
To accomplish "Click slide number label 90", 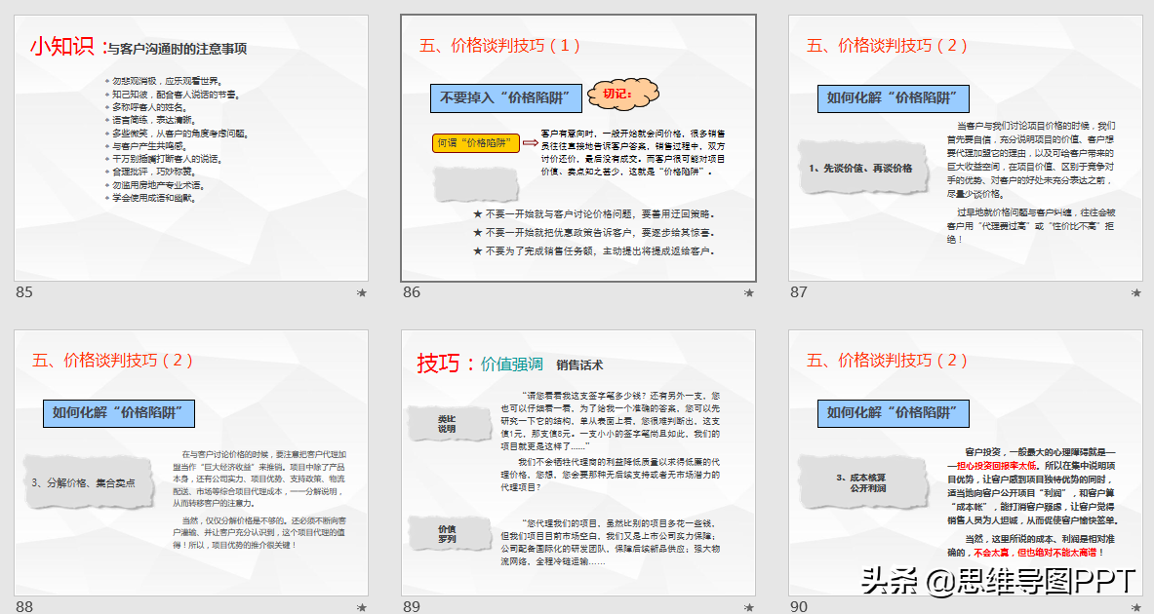I will 799,606.
